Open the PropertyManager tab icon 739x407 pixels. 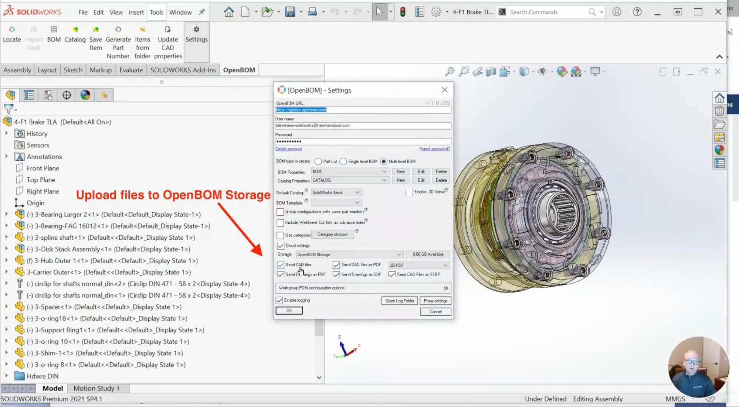(29, 95)
